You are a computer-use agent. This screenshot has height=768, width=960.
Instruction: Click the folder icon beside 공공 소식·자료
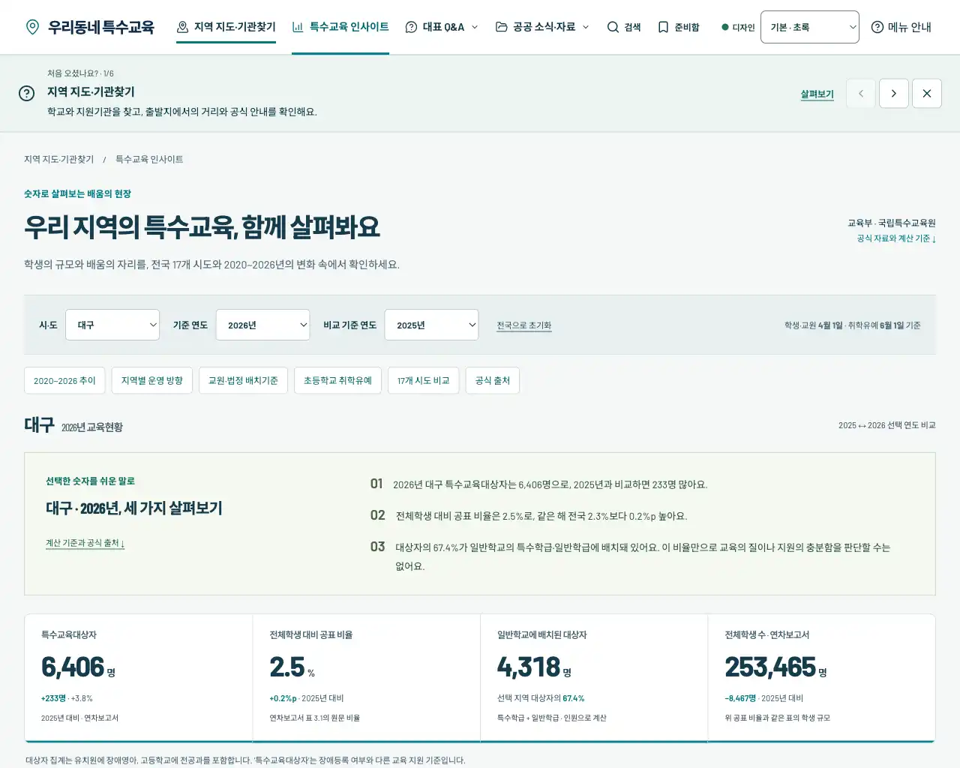point(502,27)
